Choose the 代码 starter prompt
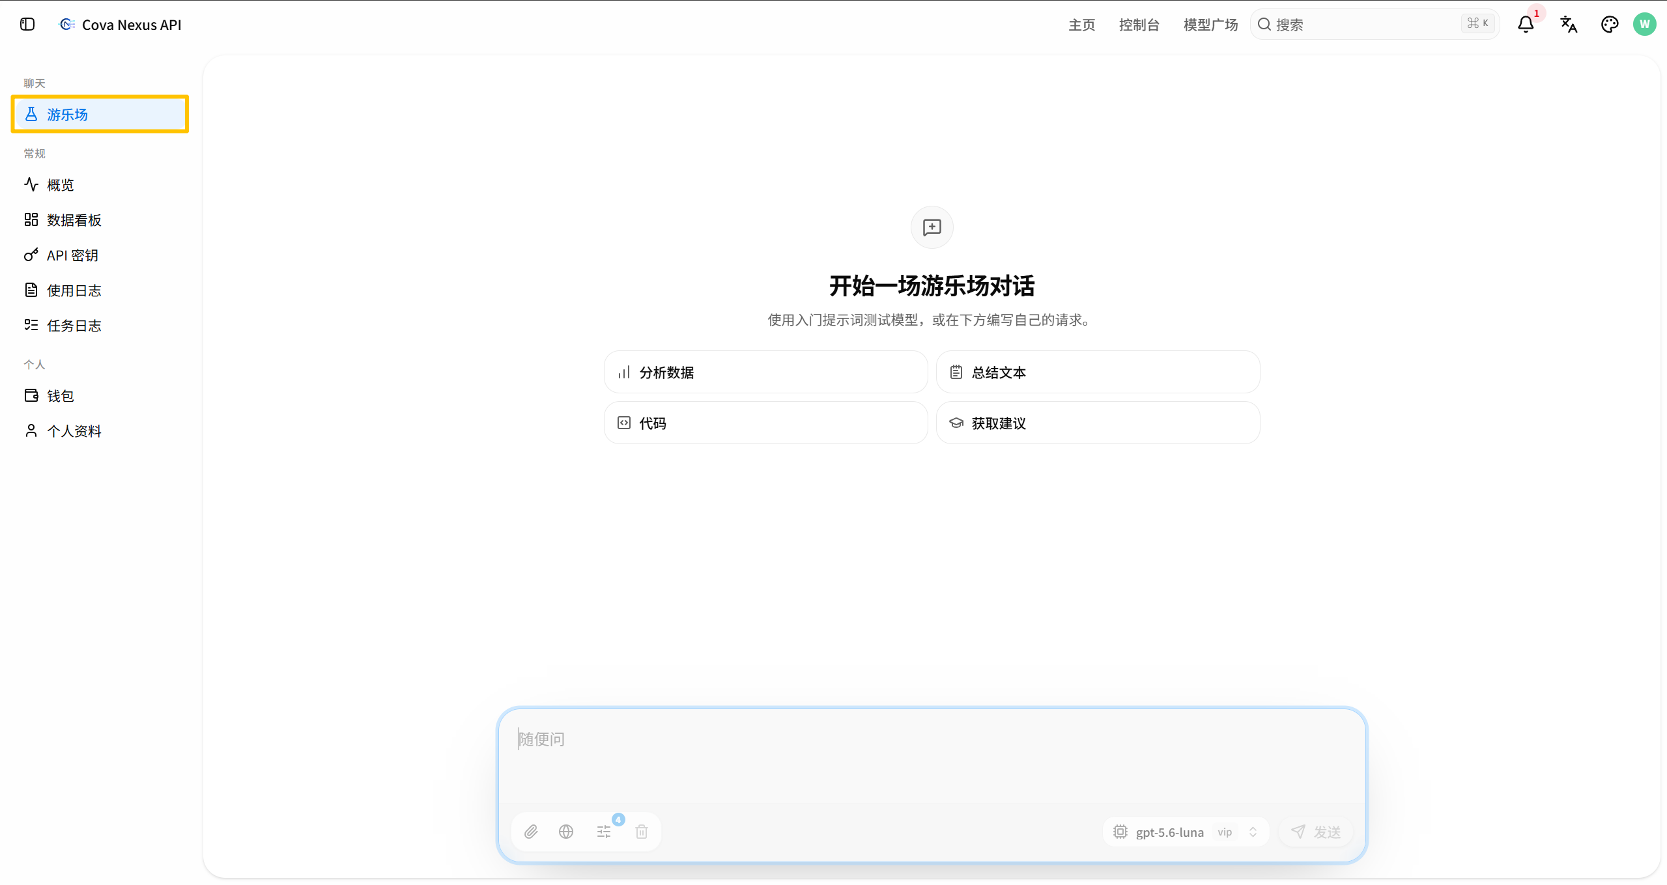The image size is (1667, 885). pyautogui.click(x=765, y=423)
